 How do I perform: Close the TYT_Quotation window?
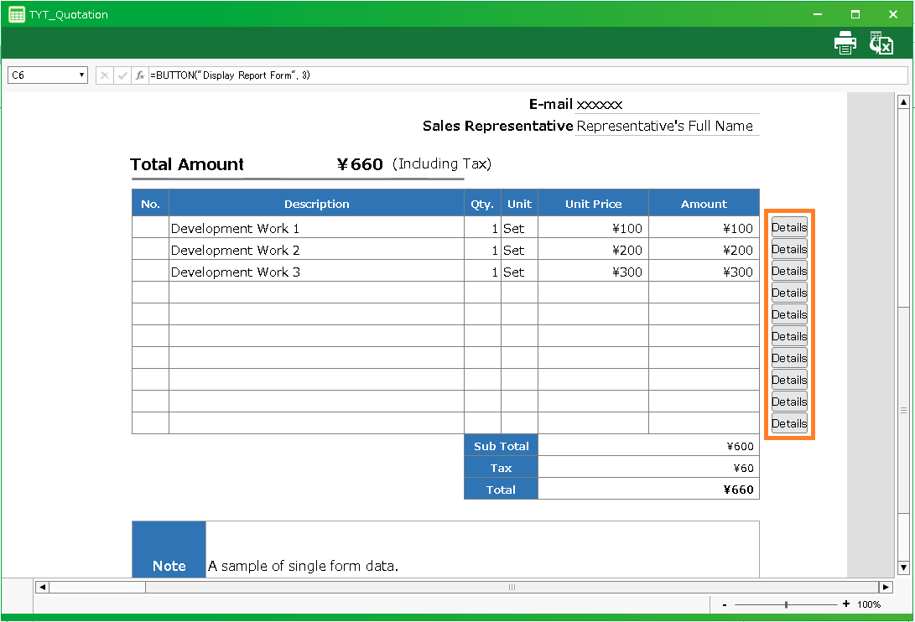click(x=893, y=14)
